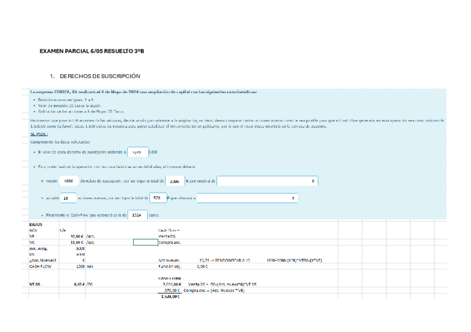Select the 30,00 € VE value cell

(x=72, y=236)
